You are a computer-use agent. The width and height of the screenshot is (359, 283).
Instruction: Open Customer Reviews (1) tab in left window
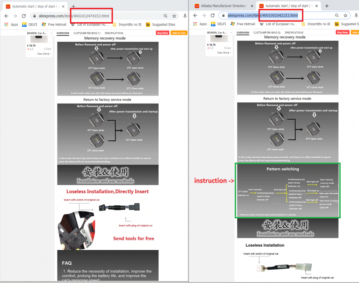pyautogui.click(x=87, y=33)
